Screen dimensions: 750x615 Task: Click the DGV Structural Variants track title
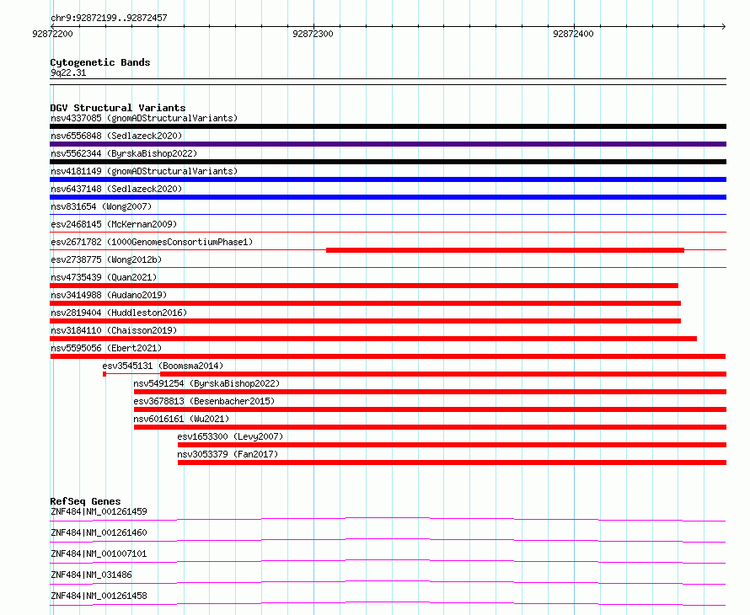click(118, 108)
